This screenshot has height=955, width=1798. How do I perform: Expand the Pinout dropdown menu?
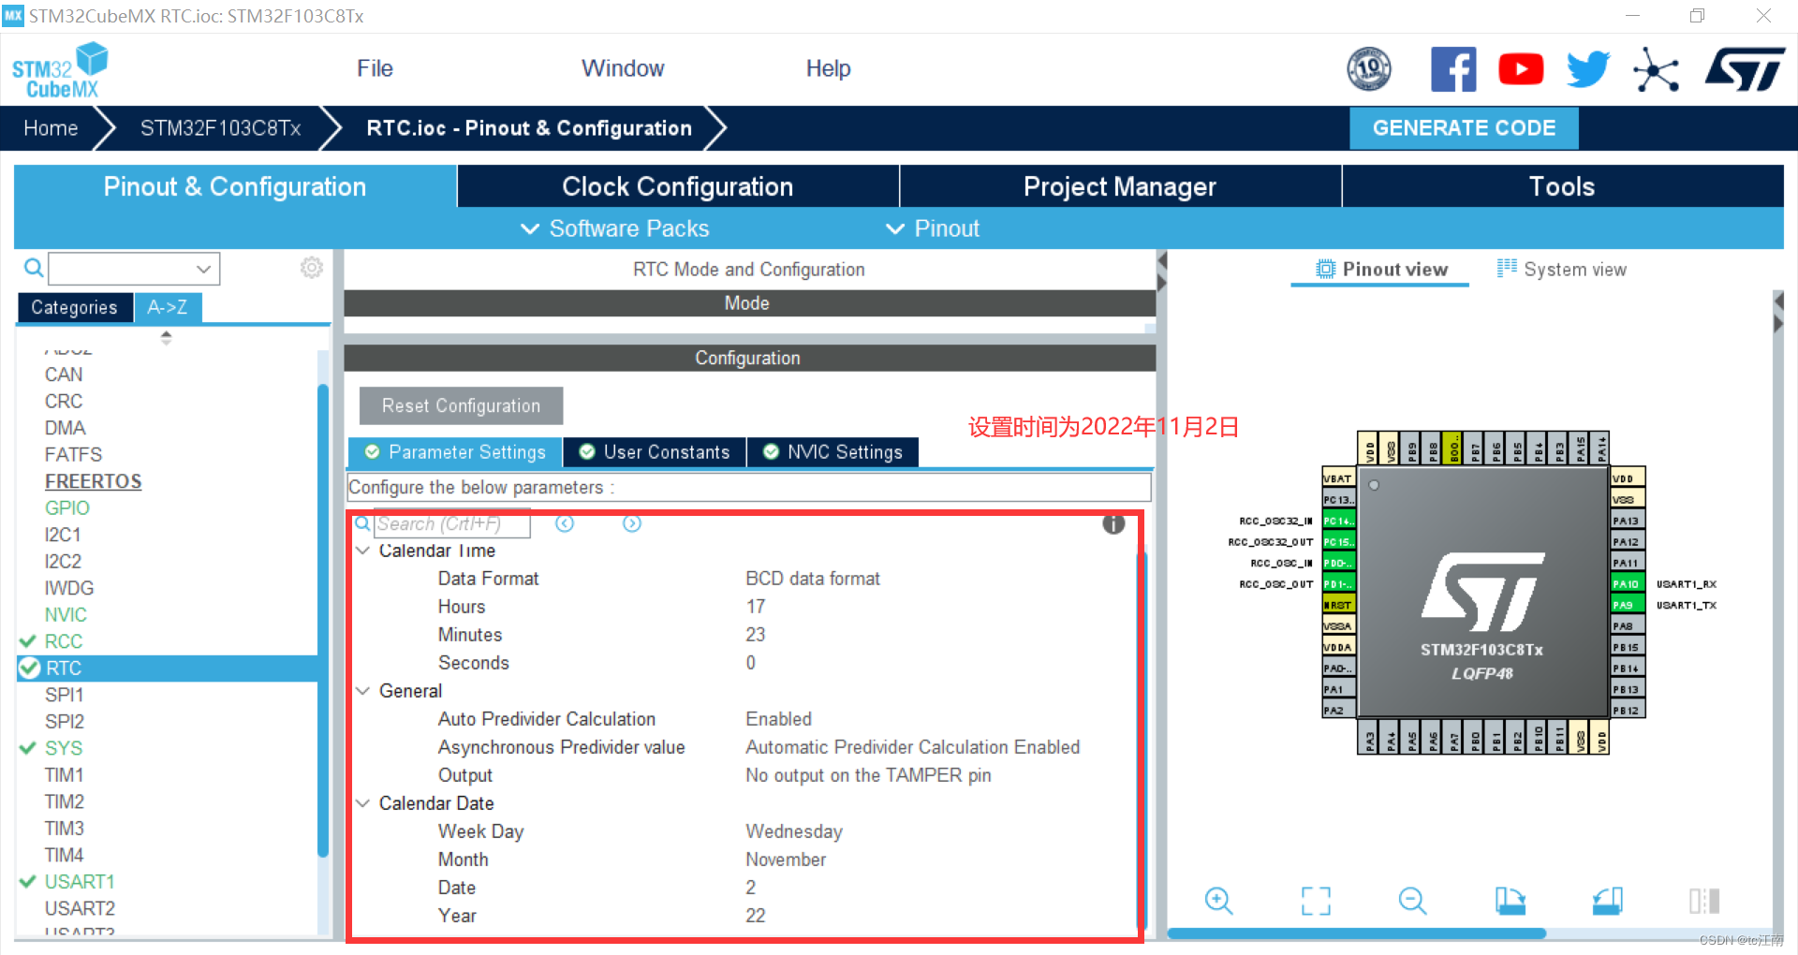[x=933, y=228]
